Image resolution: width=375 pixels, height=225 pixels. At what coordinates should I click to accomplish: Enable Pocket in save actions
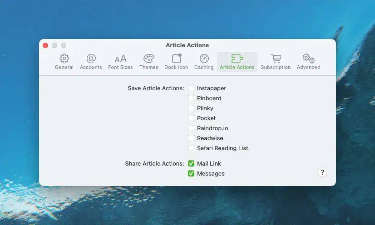click(x=192, y=118)
